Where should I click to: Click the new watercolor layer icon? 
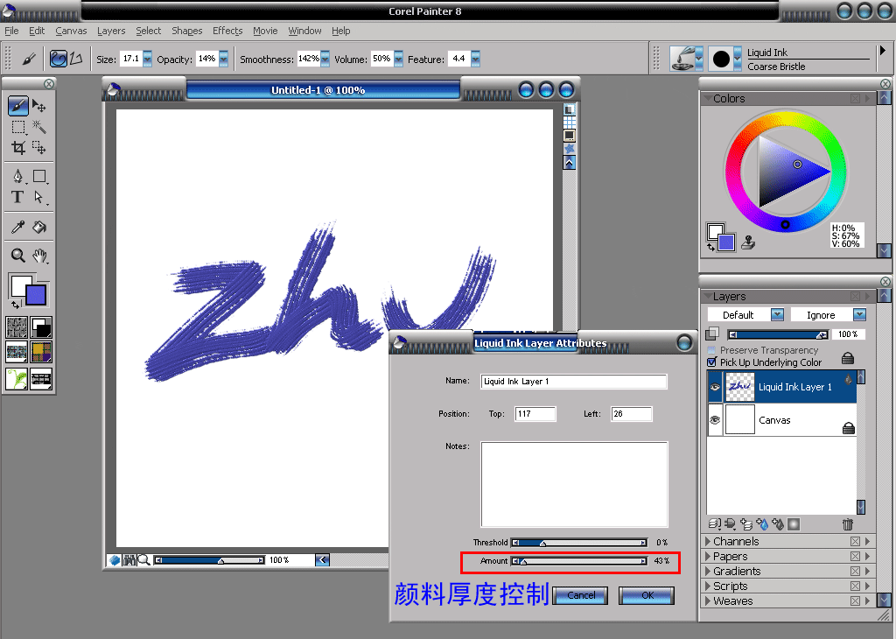pos(762,523)
